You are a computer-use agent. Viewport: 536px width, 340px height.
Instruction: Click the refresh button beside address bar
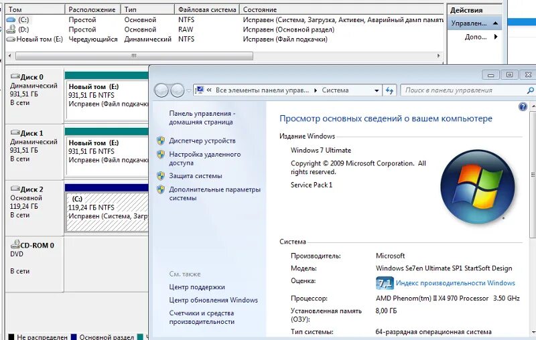click(389, 90)
